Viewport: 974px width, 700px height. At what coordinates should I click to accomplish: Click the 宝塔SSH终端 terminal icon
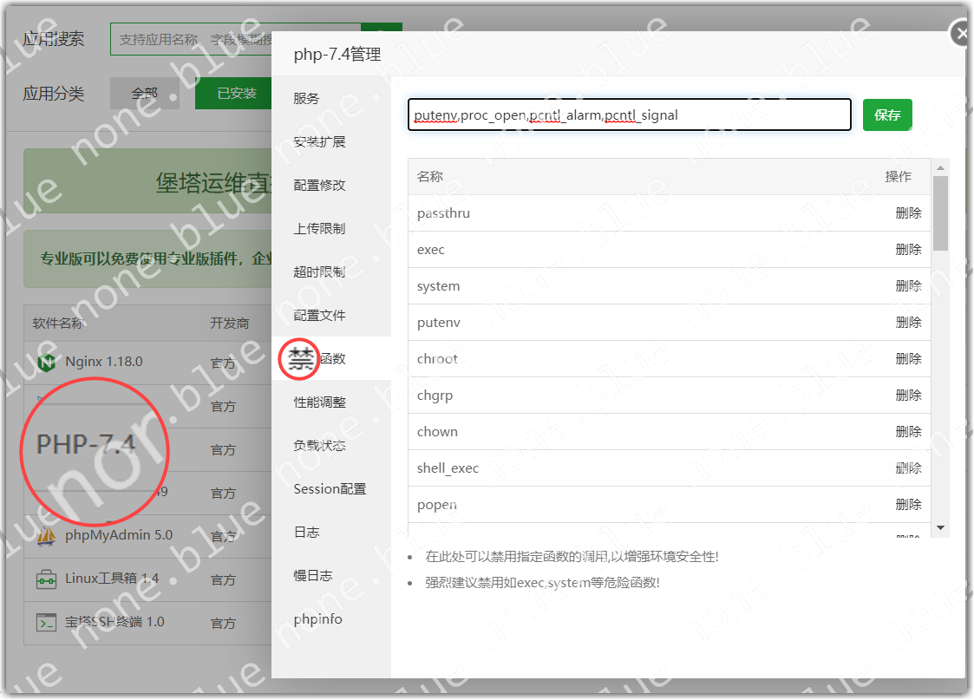coord(46,622)
